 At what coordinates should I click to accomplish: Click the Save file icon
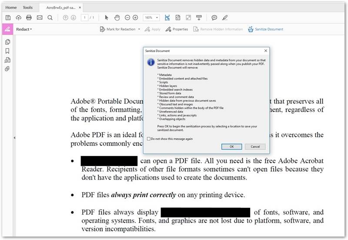8,18
